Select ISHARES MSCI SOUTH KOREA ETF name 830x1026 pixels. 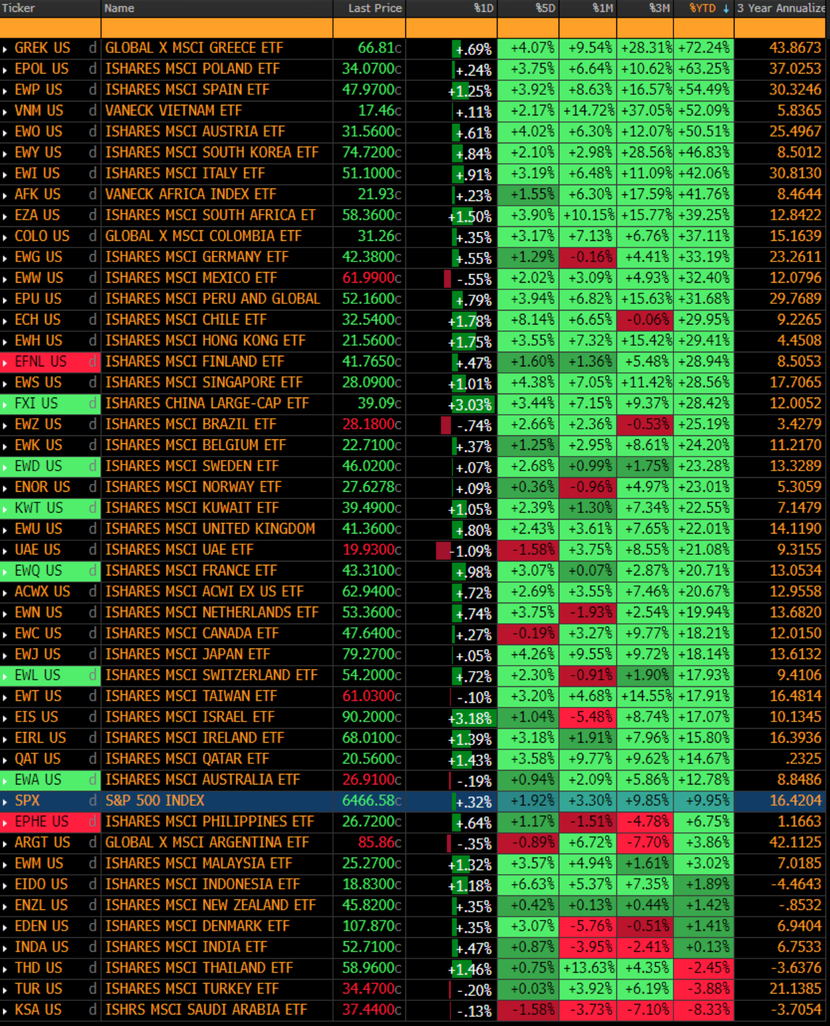click(212, 153)
